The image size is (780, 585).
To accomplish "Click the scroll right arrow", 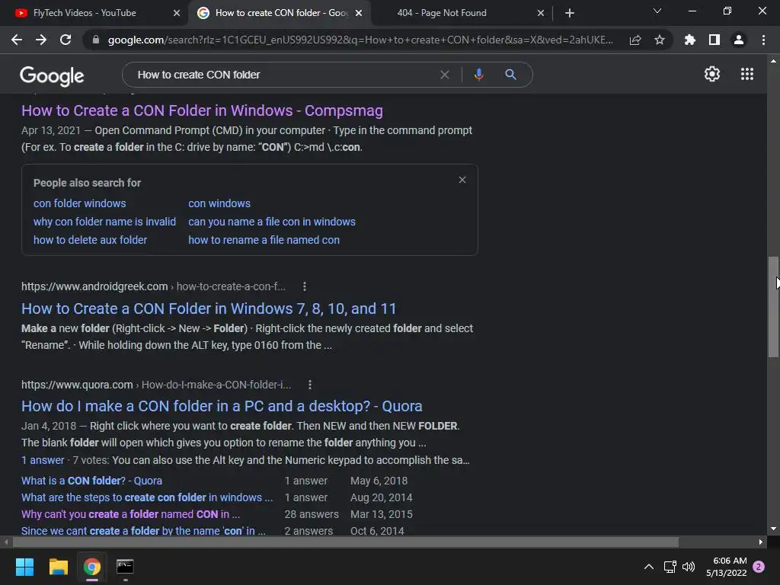I will click(761, 542).
